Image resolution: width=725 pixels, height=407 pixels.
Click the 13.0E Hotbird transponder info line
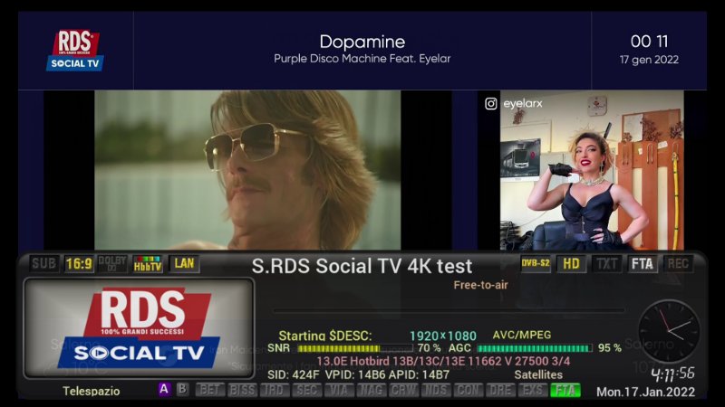[443, 361]
